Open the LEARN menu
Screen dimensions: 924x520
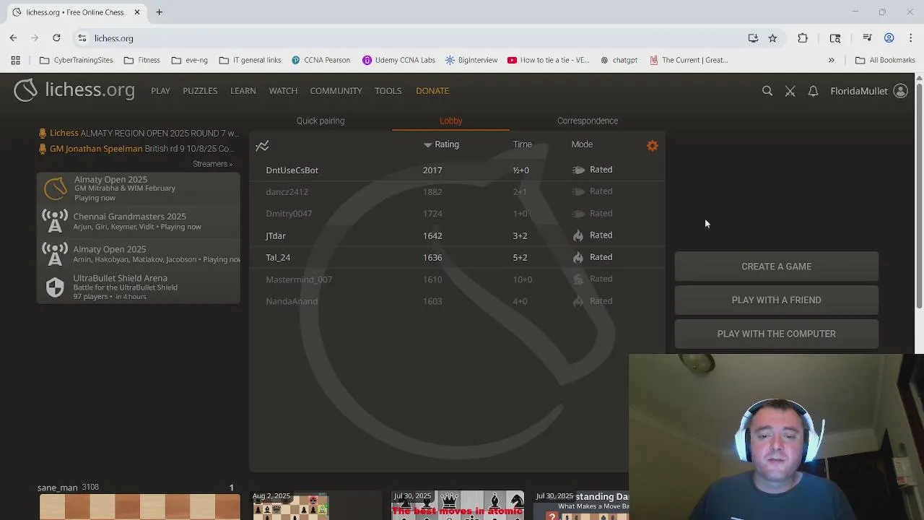[243, 91]
